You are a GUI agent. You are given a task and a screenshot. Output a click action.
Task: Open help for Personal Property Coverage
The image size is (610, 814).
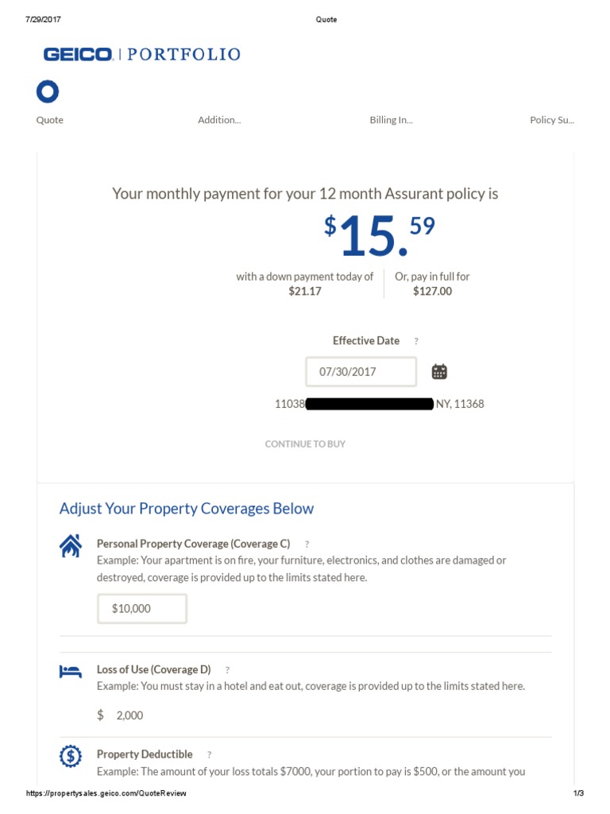point(307,545)
